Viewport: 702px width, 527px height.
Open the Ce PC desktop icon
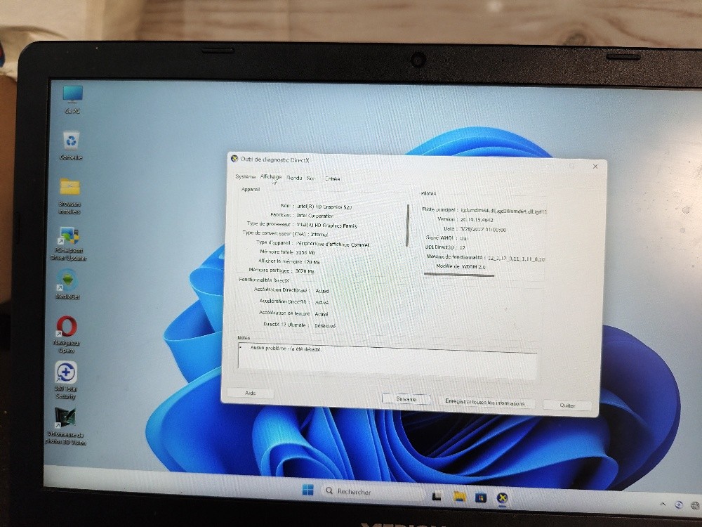click(72, 98)
